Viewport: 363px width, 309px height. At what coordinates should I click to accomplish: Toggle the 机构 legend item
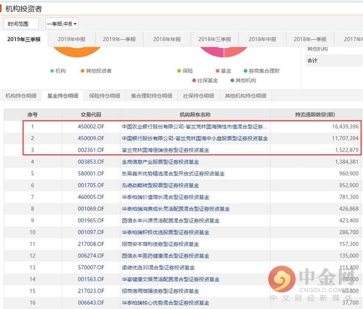[58, 71]
